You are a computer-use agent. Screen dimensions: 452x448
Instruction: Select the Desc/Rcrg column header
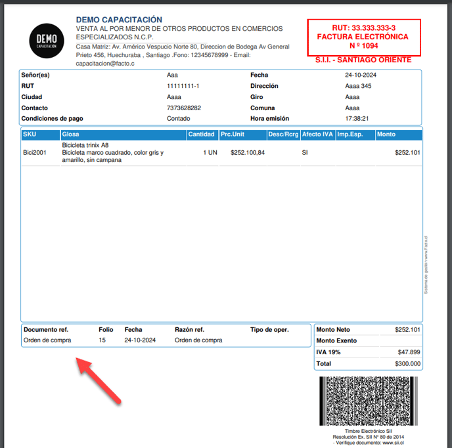(x=283, y=134)
